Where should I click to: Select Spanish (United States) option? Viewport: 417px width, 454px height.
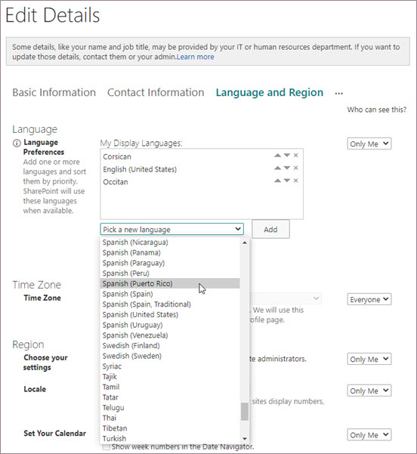[x=170, y=314]
